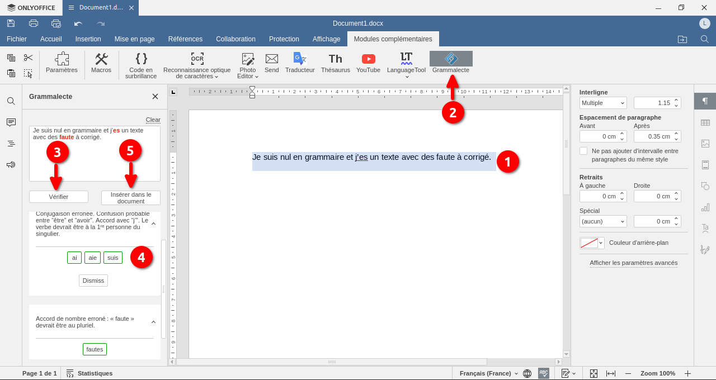Click the globe document language icon
Image resolution: width=716 pixels, height=380 pixels.
pos(527,373)
